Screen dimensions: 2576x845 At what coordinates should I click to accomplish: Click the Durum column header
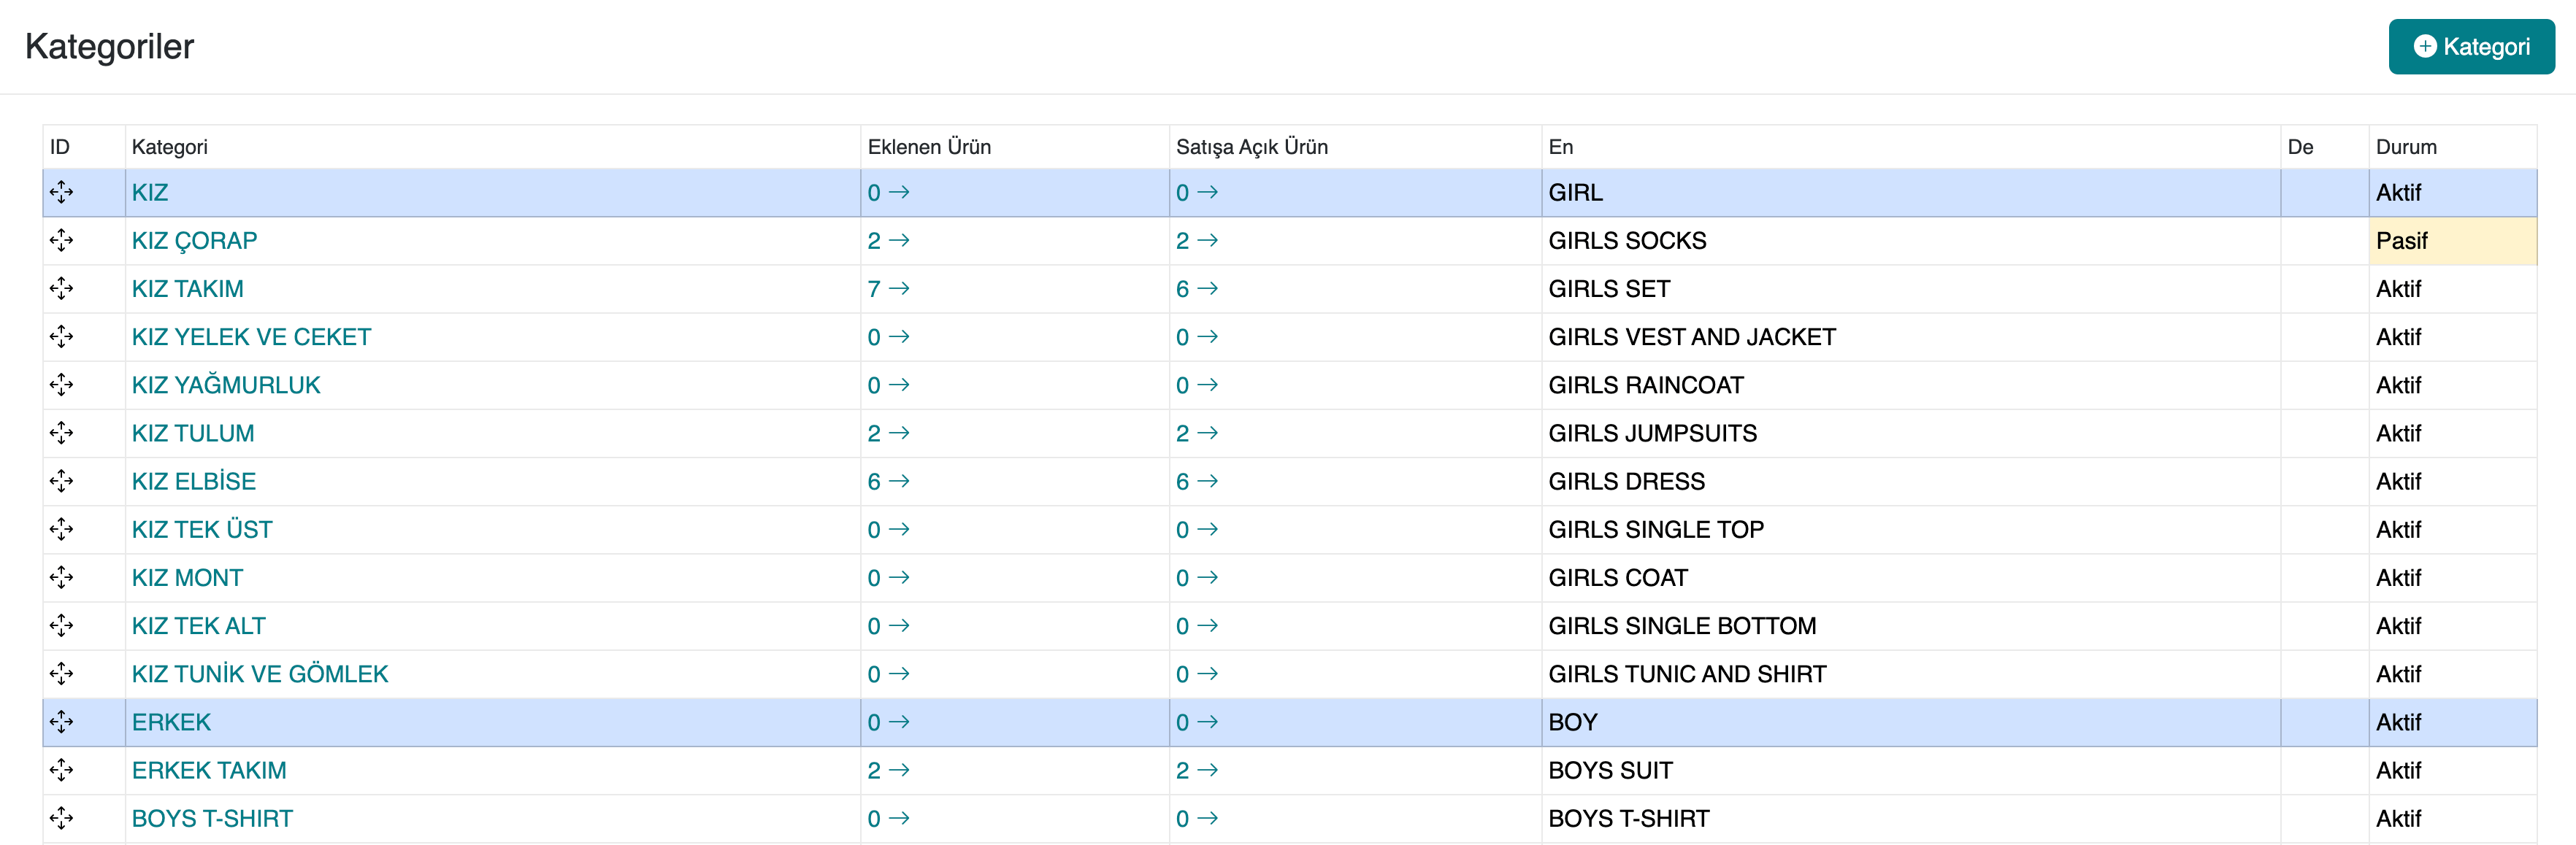(2405, 147)
